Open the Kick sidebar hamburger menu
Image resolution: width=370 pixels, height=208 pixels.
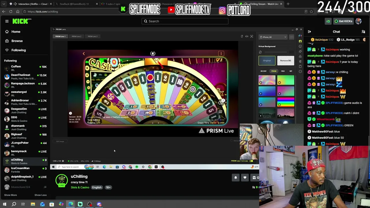(7, 21)
